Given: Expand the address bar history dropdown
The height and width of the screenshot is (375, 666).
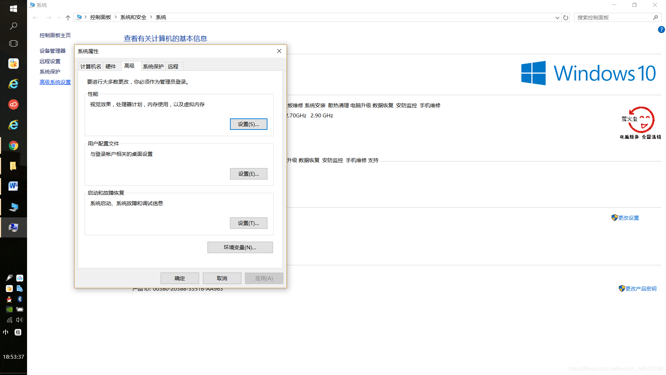Looking at the screenshot, I should pyautogui.click(x=557, y=18).
